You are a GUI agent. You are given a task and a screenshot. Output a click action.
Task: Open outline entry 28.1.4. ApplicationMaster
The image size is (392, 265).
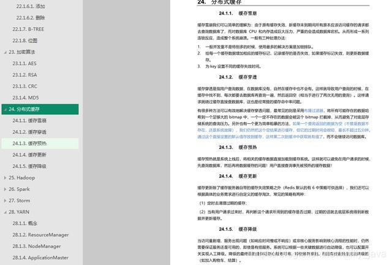point(40,258)
